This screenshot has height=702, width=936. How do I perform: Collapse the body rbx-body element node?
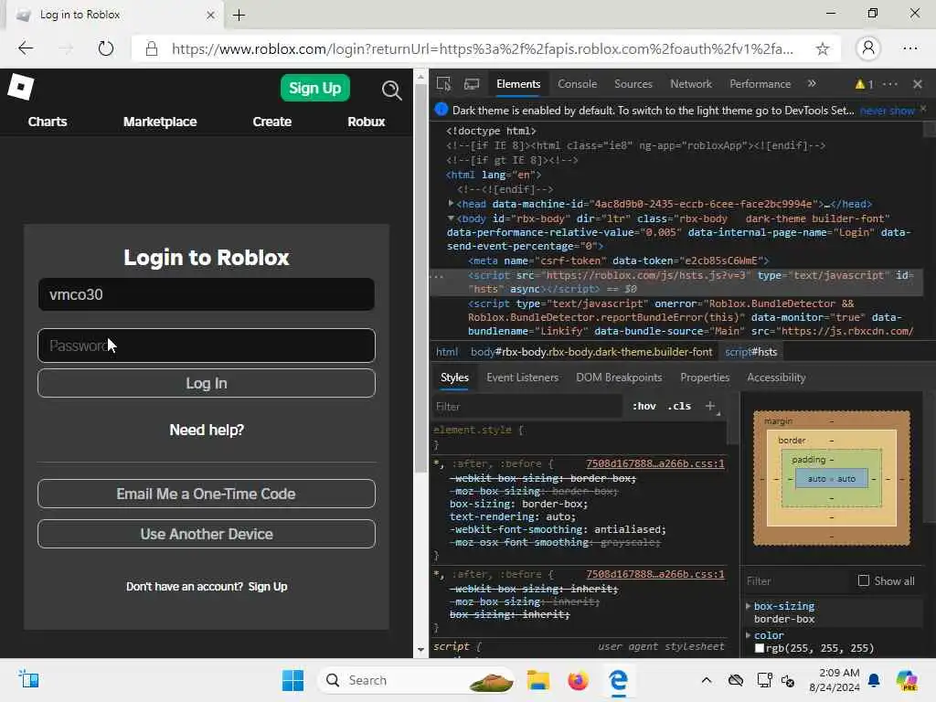tap(451, 218)
